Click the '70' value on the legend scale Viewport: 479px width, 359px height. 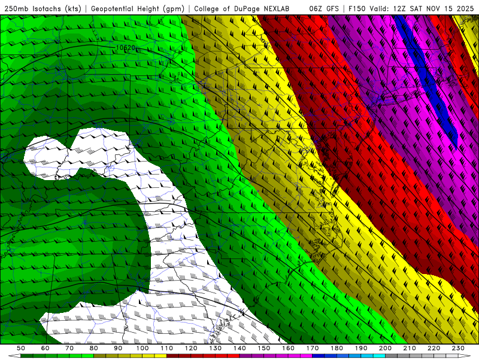click(x=69, y=348)
